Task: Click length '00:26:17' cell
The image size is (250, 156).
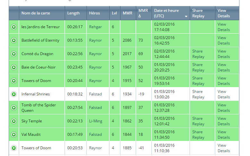Action: point(75,27)
